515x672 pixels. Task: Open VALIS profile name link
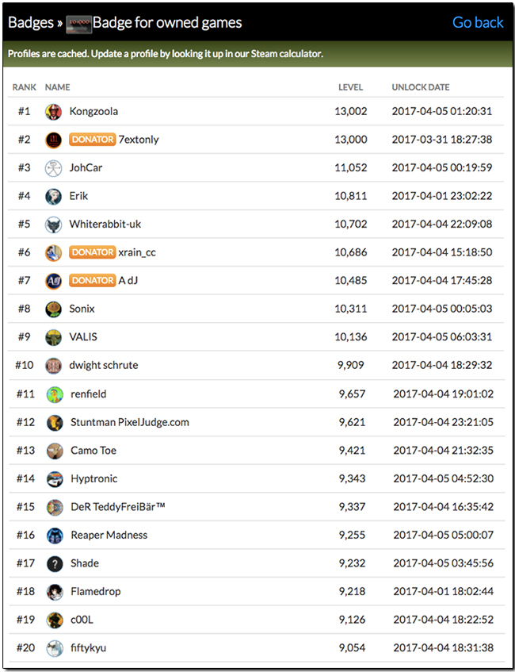[83, 337]
